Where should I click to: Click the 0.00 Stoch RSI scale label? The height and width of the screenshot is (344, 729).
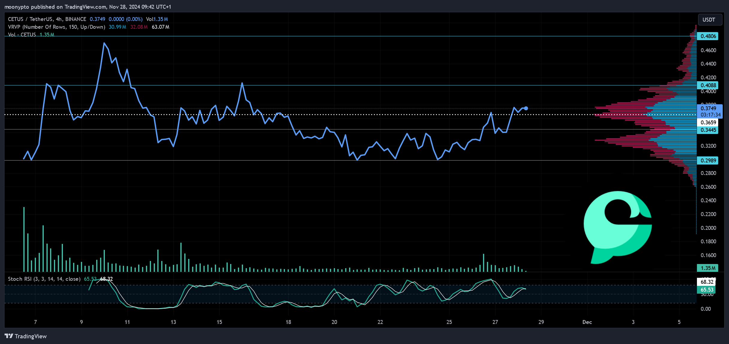(x=706, y=309)
